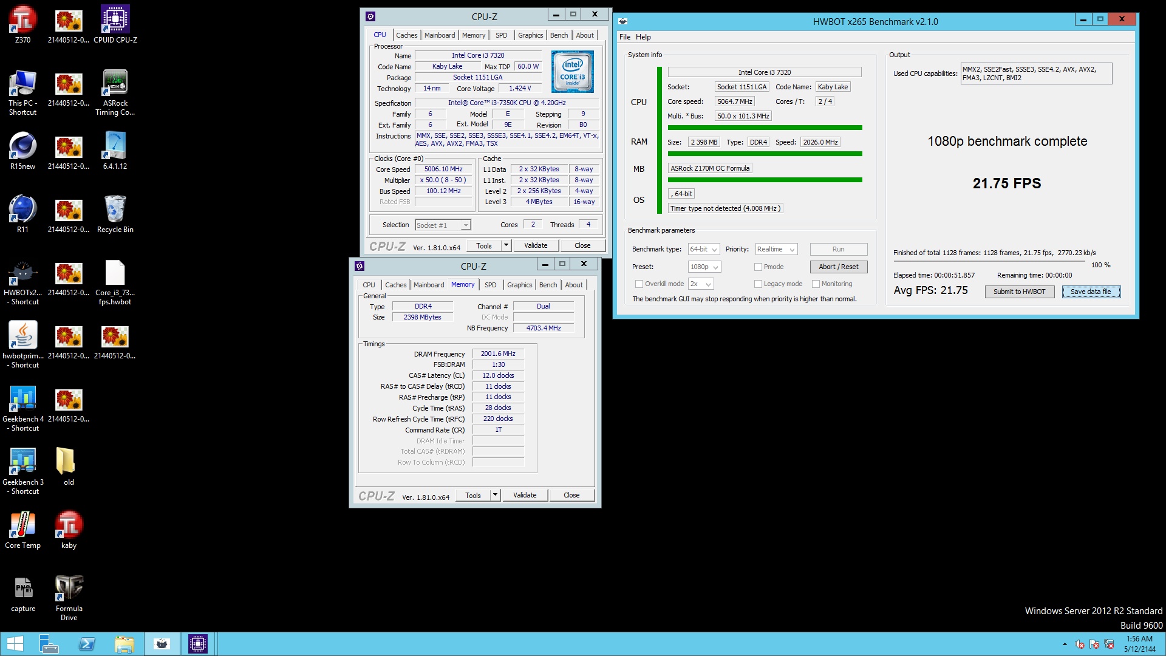Open the Recycle Bin
Screen dimensions: 1166x656
[x=115, y=214]
